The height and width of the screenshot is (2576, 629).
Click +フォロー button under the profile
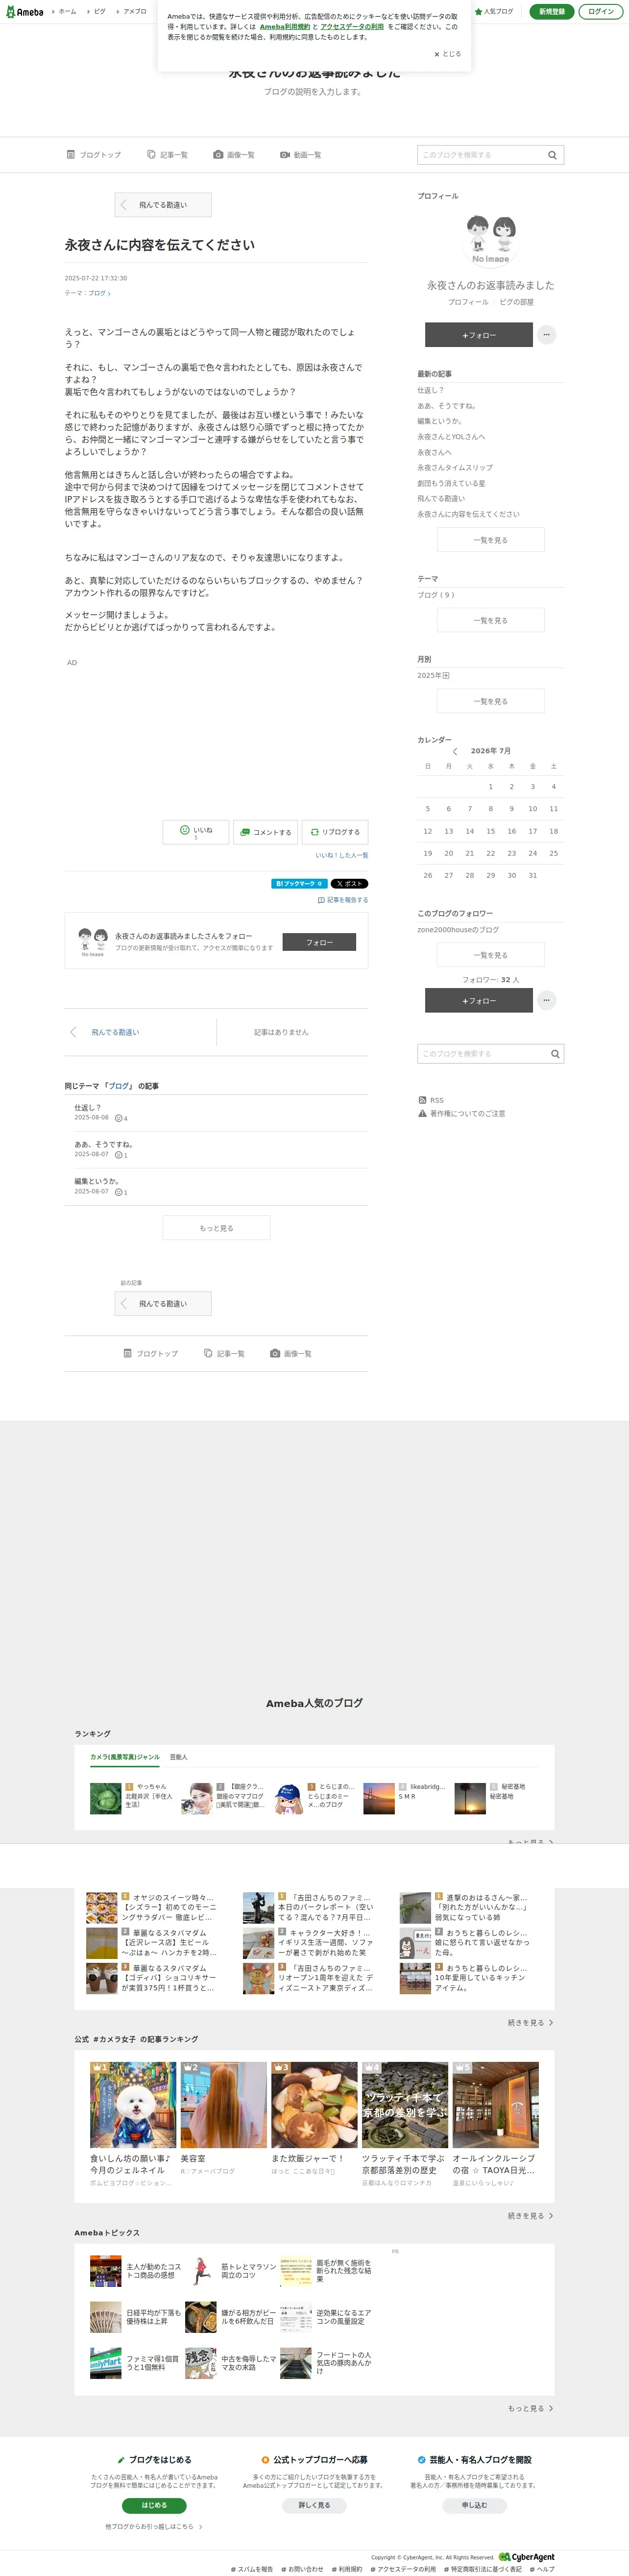[479, 335]
